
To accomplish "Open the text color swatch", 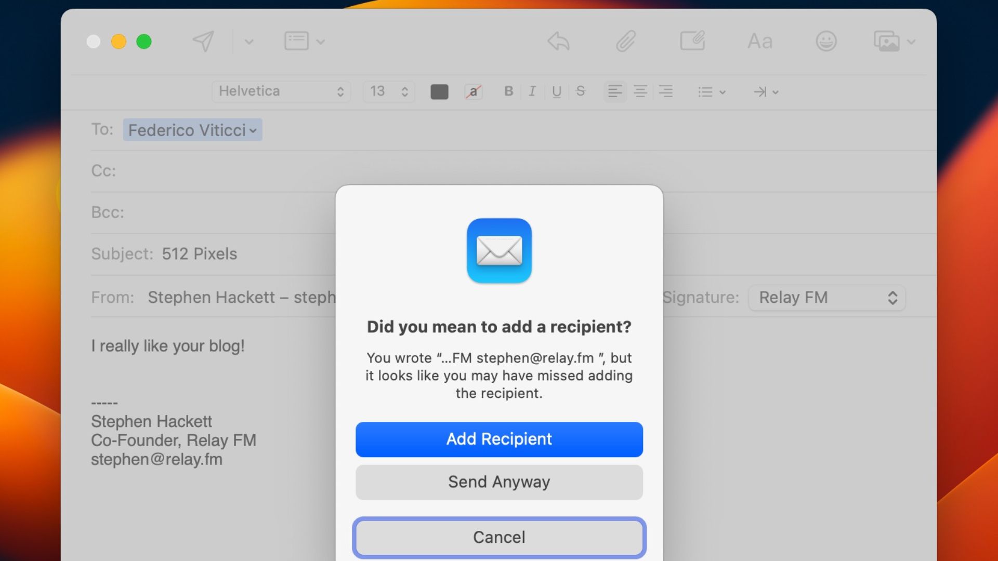I will click(x=439, y=91).
